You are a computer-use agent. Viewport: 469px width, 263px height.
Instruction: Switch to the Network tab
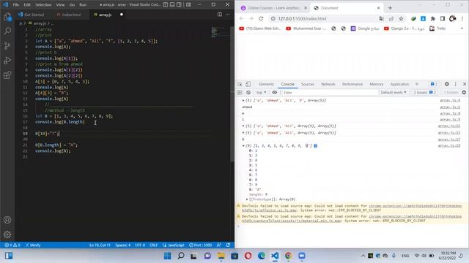(328, 84)
